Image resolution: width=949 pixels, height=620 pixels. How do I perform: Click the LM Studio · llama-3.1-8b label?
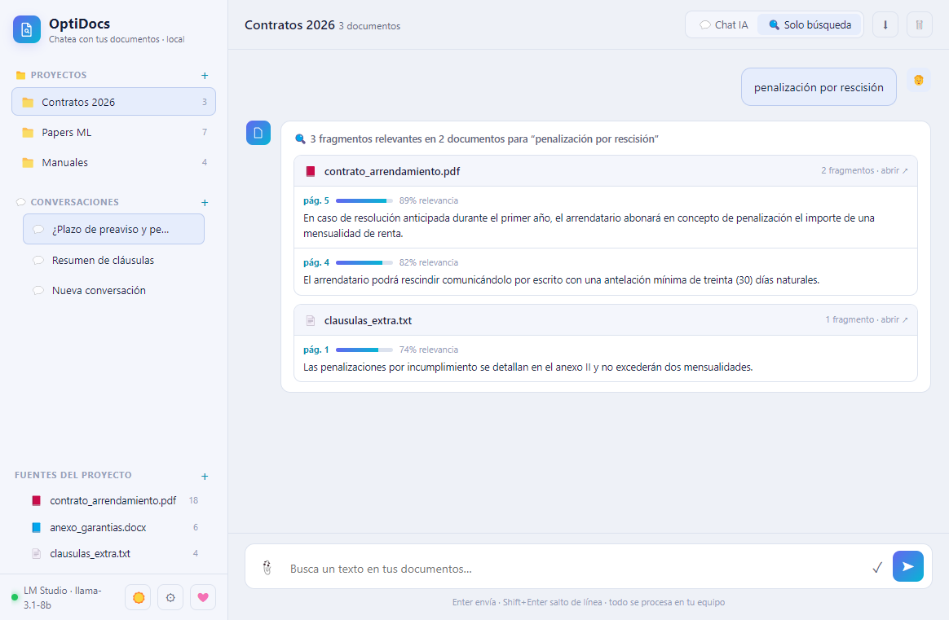click(x=62, y=598)
